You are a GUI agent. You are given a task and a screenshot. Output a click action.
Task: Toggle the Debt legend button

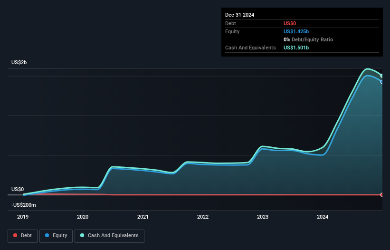click(22, 236)
